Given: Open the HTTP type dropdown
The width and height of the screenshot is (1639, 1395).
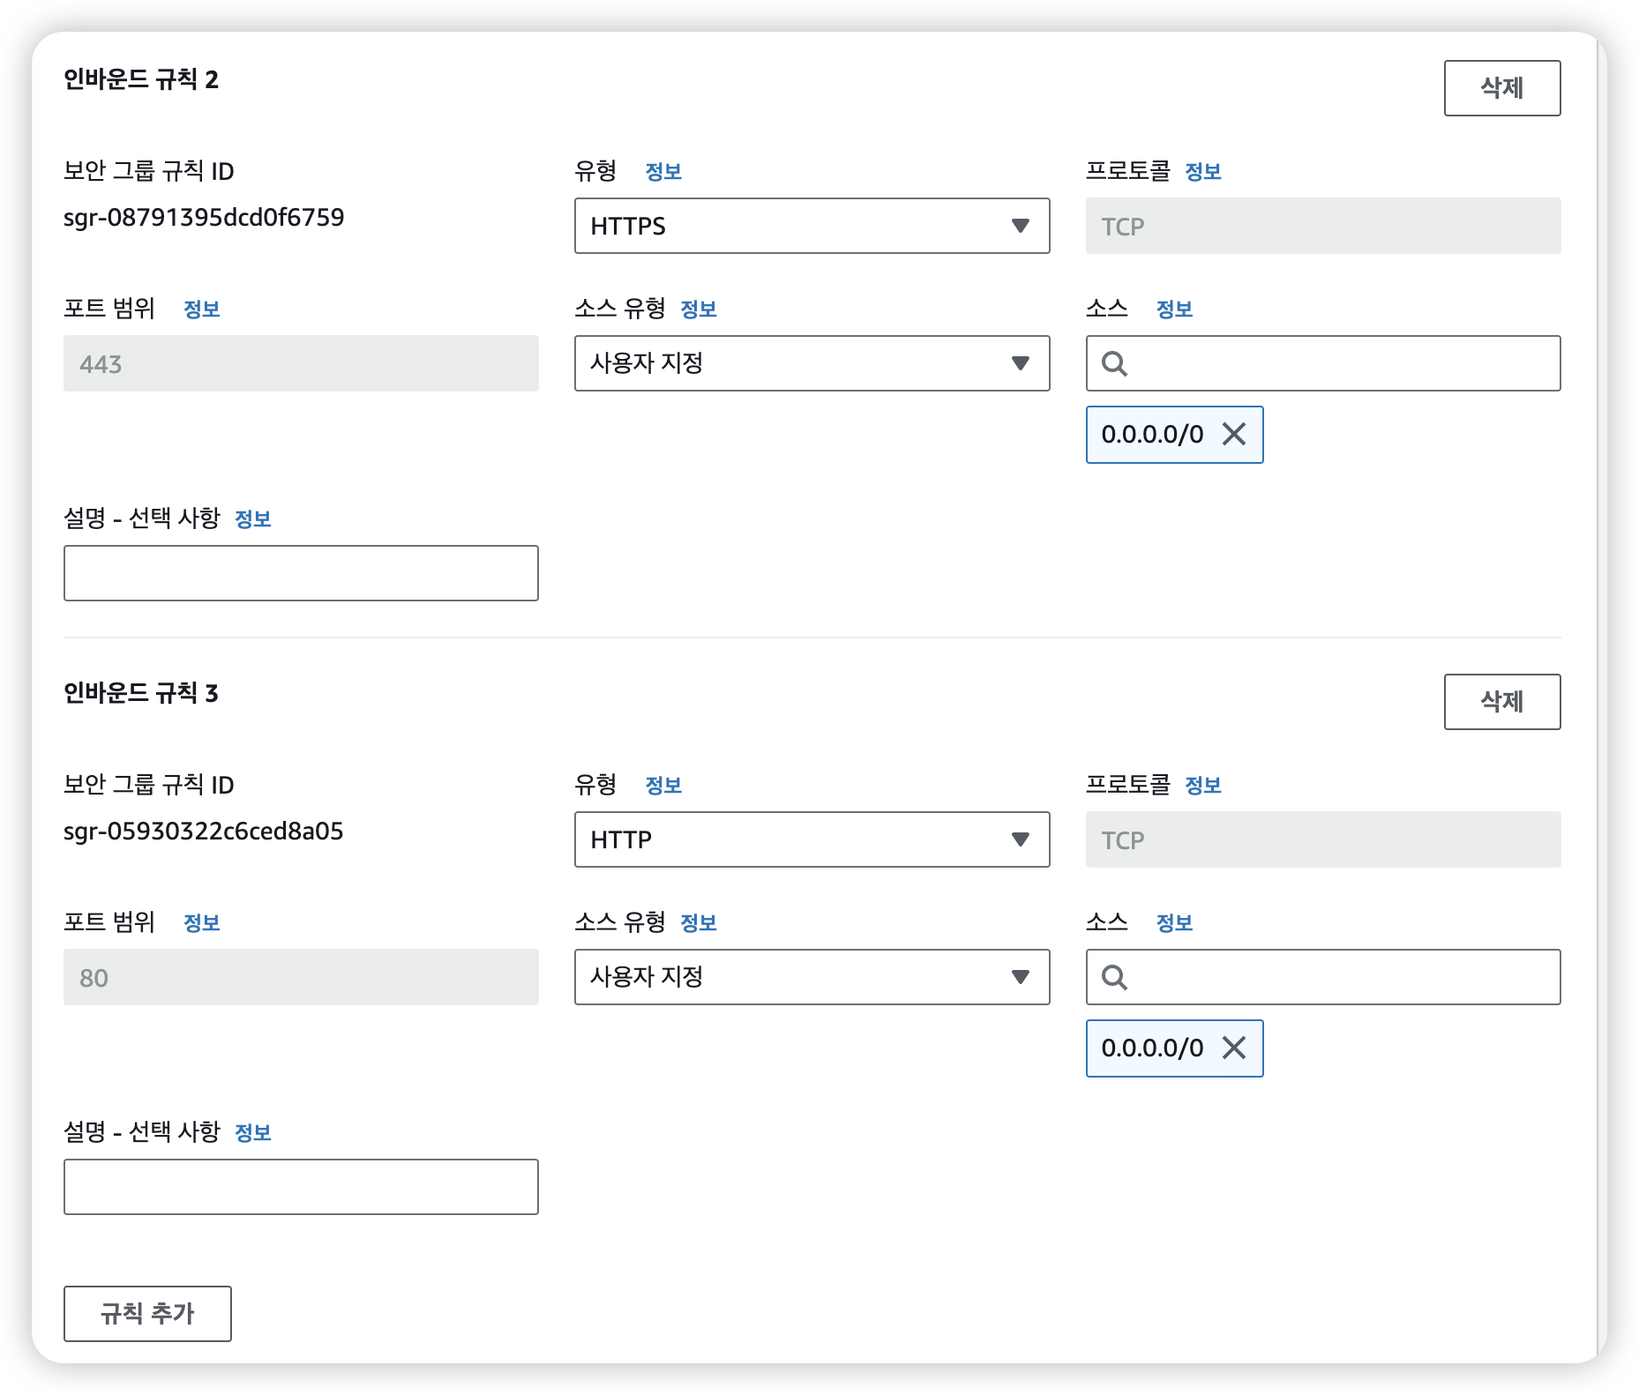Looking at the screenshot, I should tap(812, 839).
